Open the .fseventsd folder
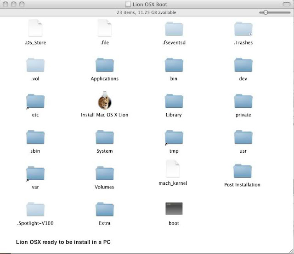Viewport: 294px width, 254px height. pyautogui.click(x=174, y=28)
